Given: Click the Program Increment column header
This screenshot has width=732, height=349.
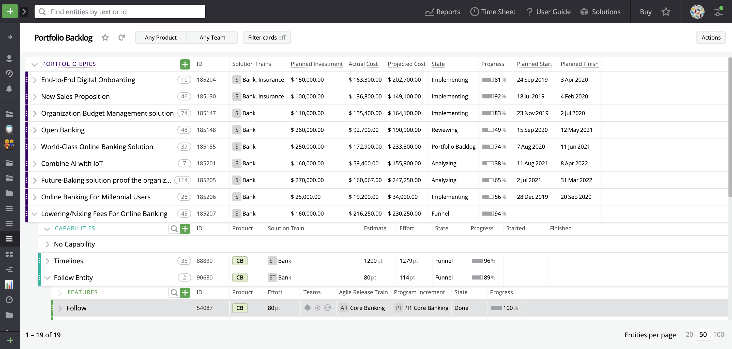Looking at the screenshot, I should (x=419, y=292).
